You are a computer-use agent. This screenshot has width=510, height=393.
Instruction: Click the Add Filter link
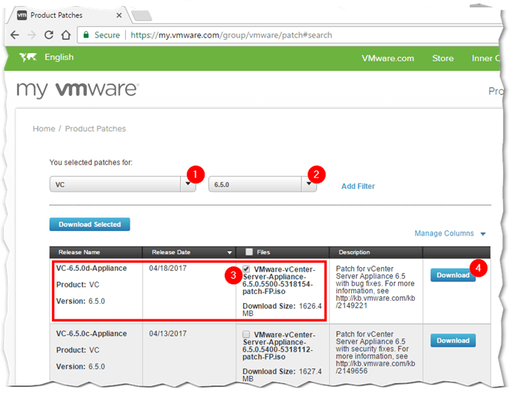358,186
